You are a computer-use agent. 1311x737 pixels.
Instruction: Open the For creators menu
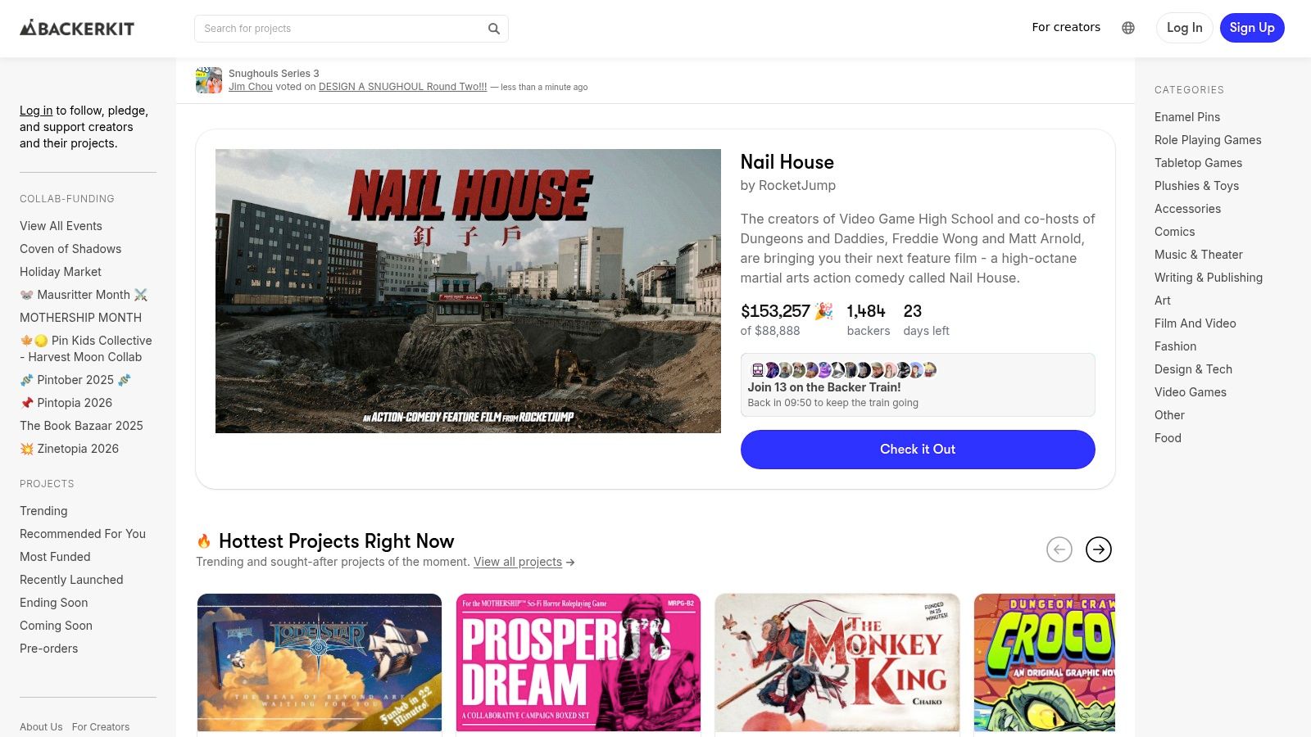coord(1066,27)
